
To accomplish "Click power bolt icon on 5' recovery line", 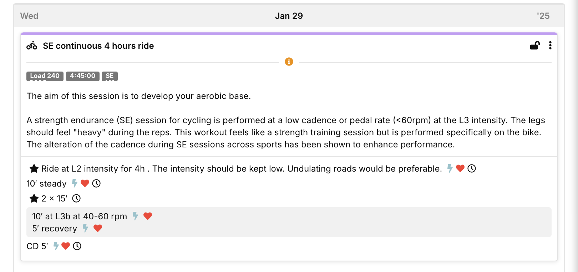I will tap(85, 228).
